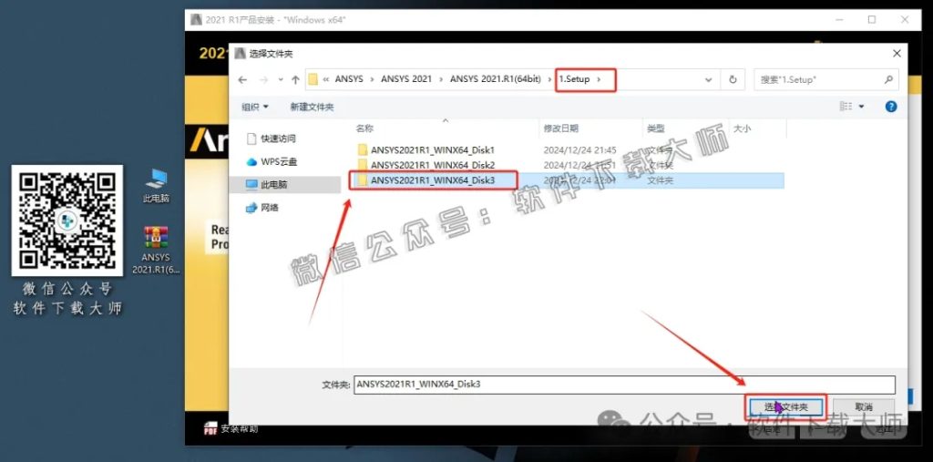The height and width of the screenshot is (462, 933).
Task: Refresh the folder view
Action: (733, 79)
